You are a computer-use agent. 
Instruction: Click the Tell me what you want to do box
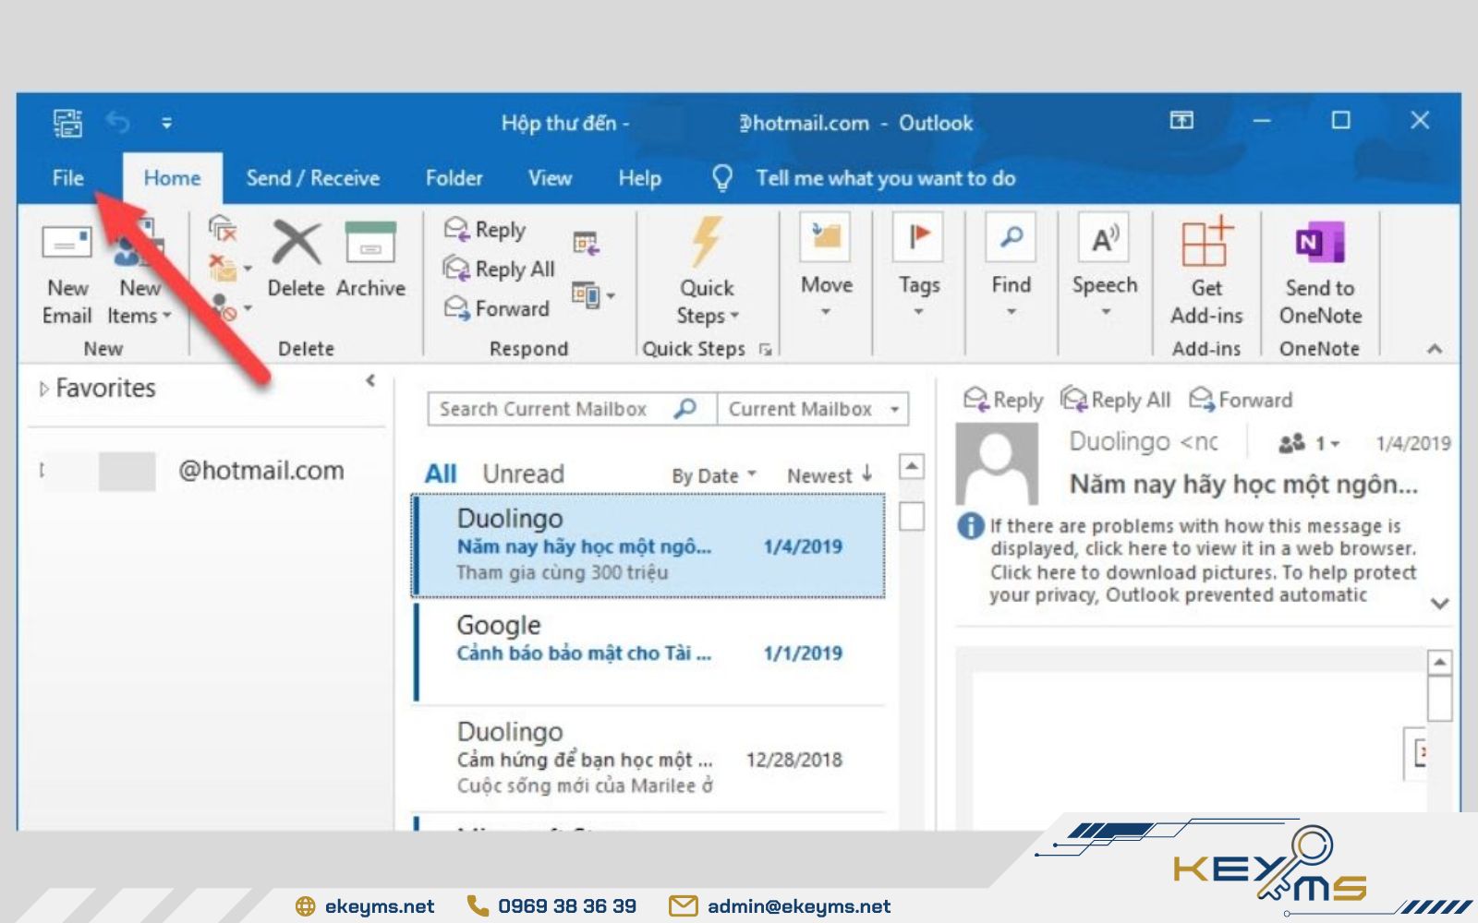(885, 178)
